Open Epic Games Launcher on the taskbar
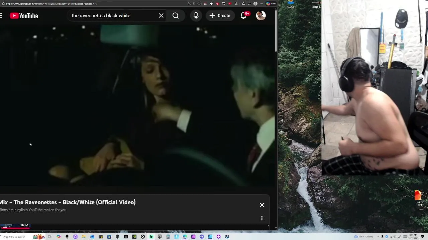Viewport: 428px width, 240px height. (159, 237)
